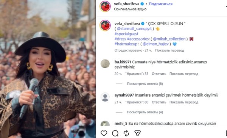Screen dimensions: 227x138
Task: Like the post with heart icon
Action: (104, 133)
